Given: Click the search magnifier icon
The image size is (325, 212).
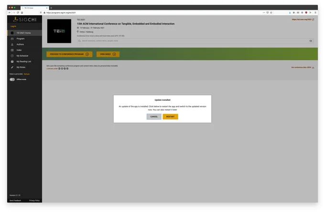Looking at the screenshot, I should pos(79,41).
